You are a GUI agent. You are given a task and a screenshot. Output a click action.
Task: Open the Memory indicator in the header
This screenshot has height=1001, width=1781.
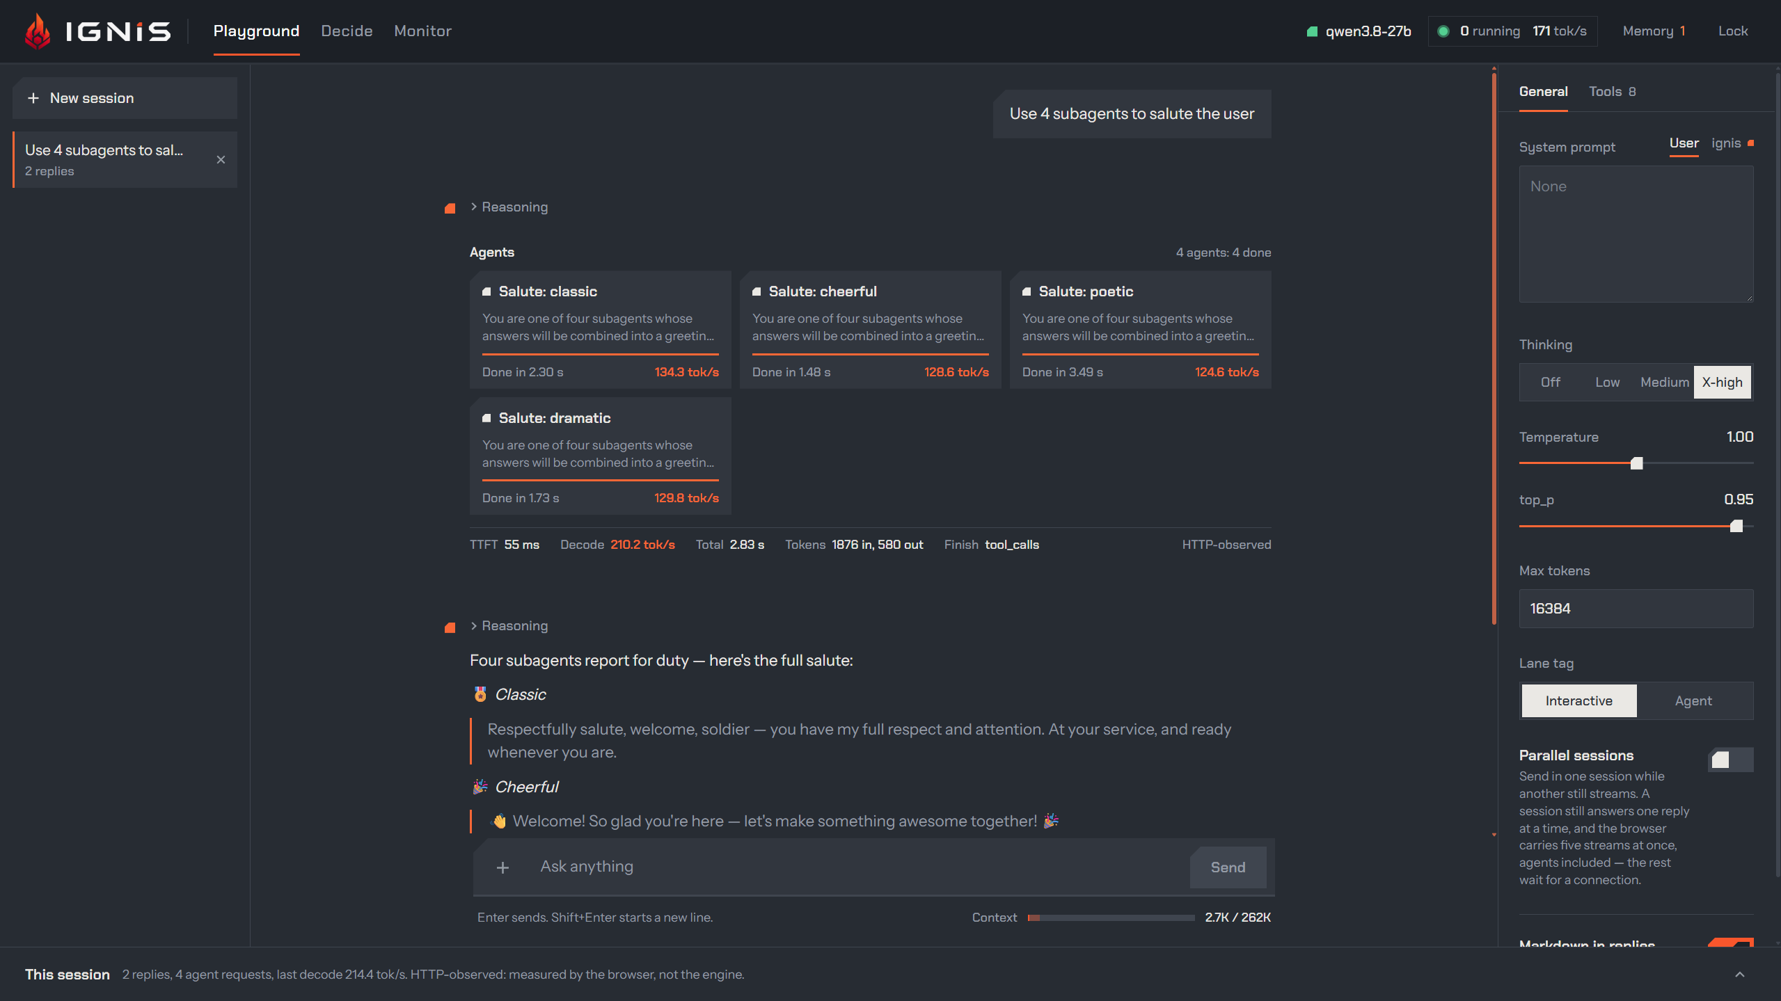click(x=1654, y=31)
